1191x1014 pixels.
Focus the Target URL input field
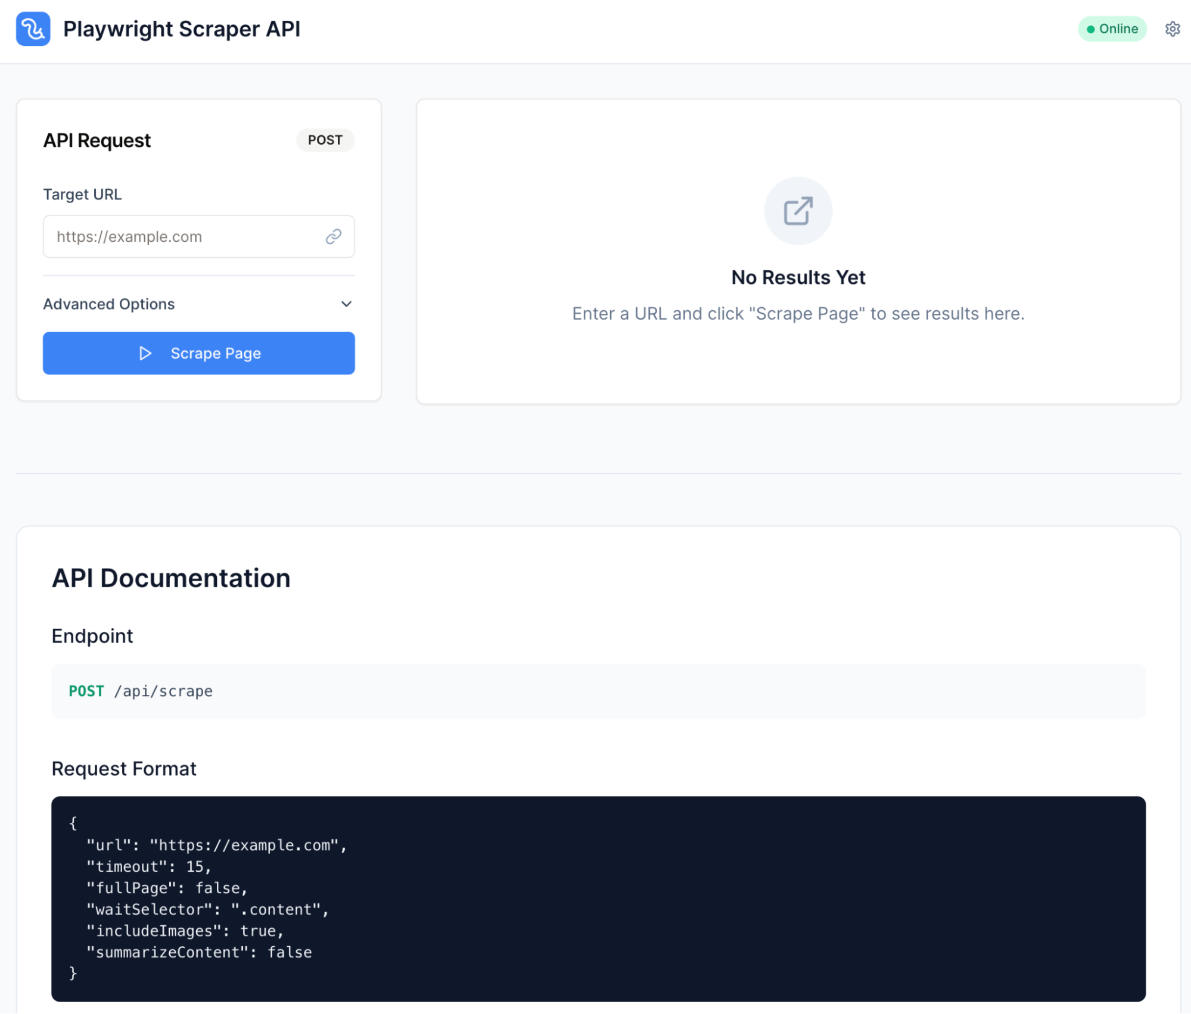point(198,236)
